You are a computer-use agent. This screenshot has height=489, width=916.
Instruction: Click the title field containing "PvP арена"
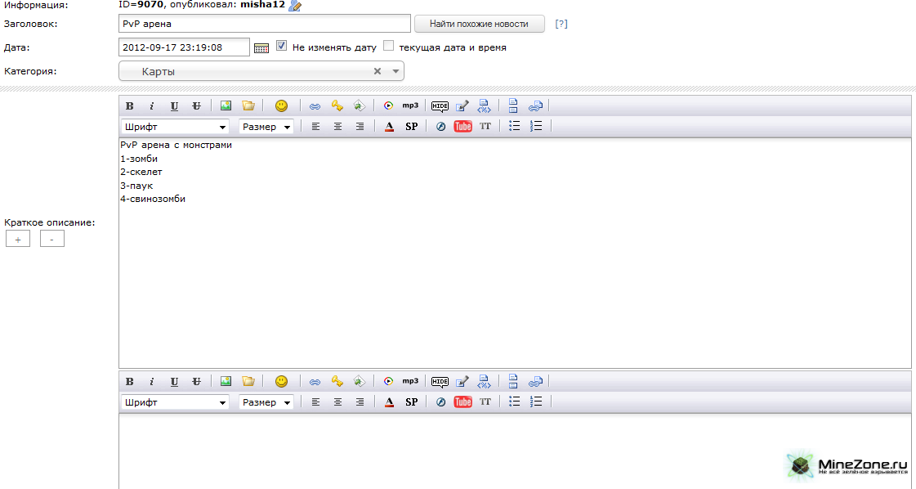click(264, 24)
